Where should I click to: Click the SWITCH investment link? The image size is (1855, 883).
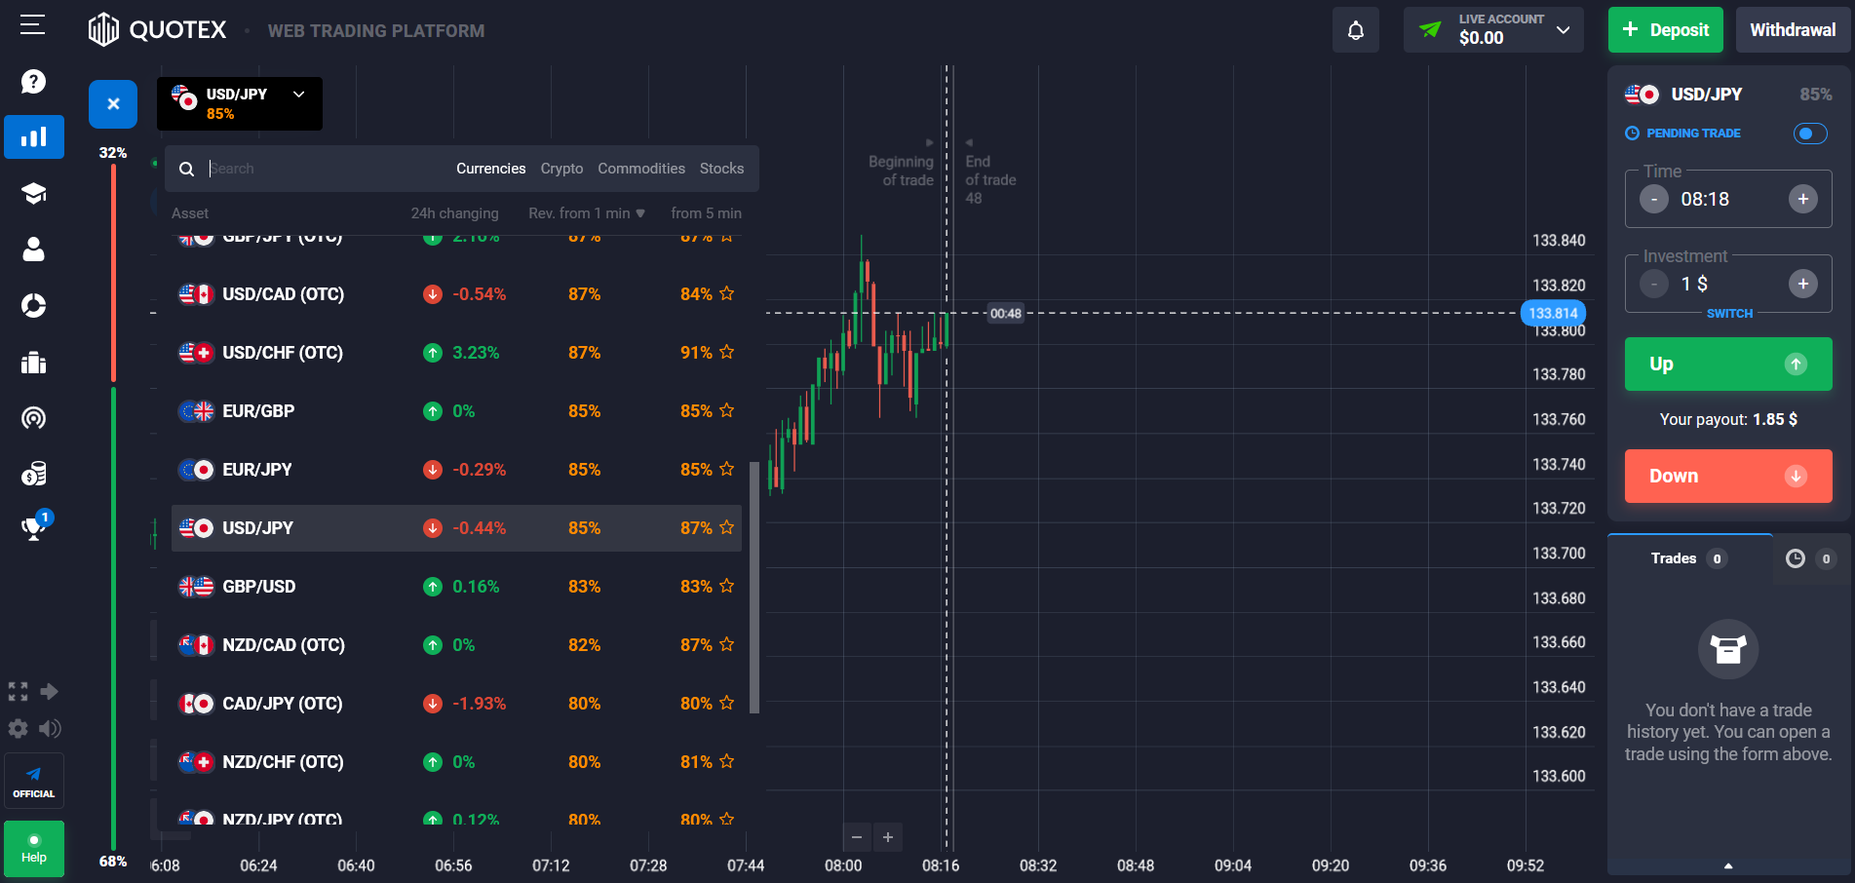click(x=1729, y=314)
